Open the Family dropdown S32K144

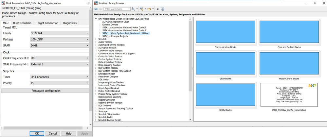60,33
